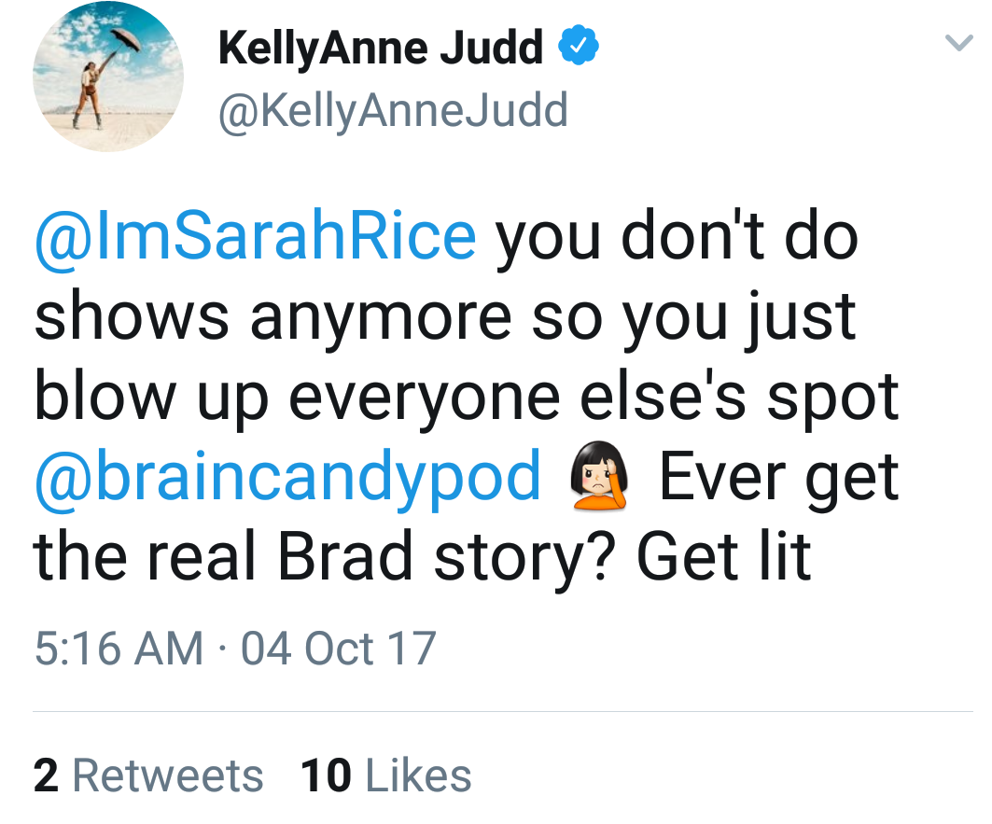Open KellyAnne Judd's profile picture
The height and width of the screenshot is (824, 992).
(108, 77)
